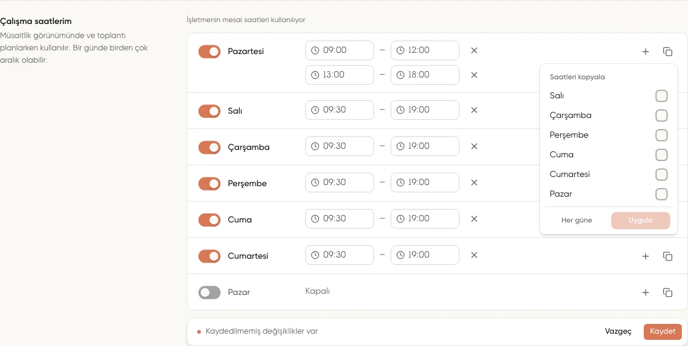The height and width of the screenshot is (346, 688).
Task: Open the Pazartesi 09:00 start time picker
Action: click(x=340, y=50)
